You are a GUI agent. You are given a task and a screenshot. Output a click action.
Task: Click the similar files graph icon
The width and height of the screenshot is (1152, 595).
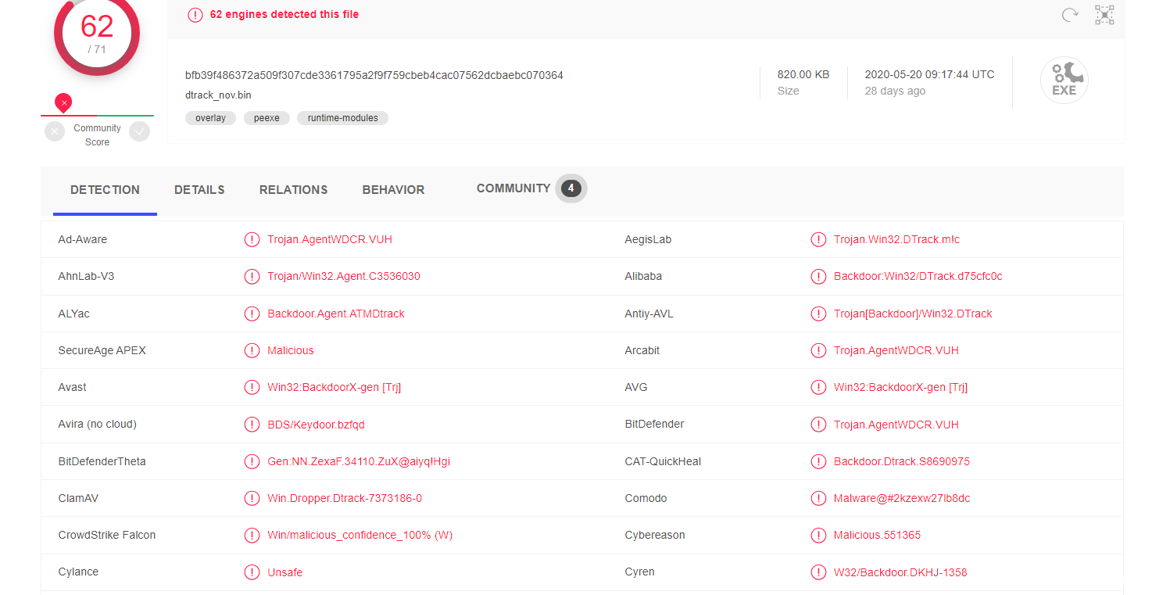(x=1104, y=15)
